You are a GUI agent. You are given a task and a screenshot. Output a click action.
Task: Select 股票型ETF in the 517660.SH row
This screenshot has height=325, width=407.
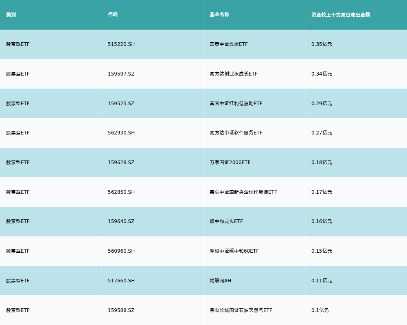tap(18, 281)
